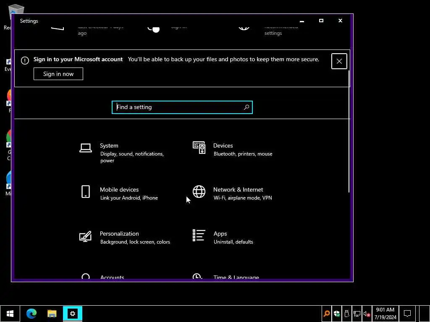430x322 pixels.
Task: Open the Apps list icon
Action: [x=199, y=236]
